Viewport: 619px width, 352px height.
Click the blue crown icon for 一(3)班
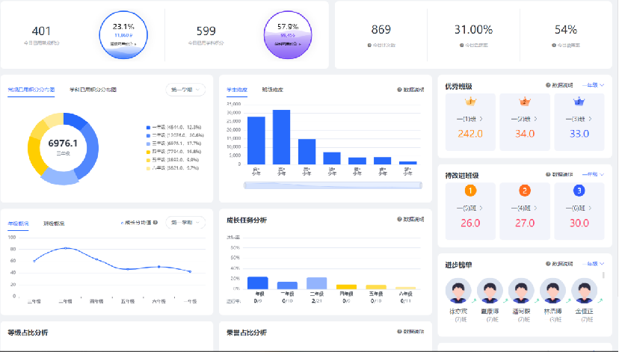tap(579, 102)
